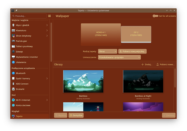Viewport: 187px width, 131px height.
Task: Expand Wi-Fi i Internet submenu chevron
Action: [x=47, y=100]
